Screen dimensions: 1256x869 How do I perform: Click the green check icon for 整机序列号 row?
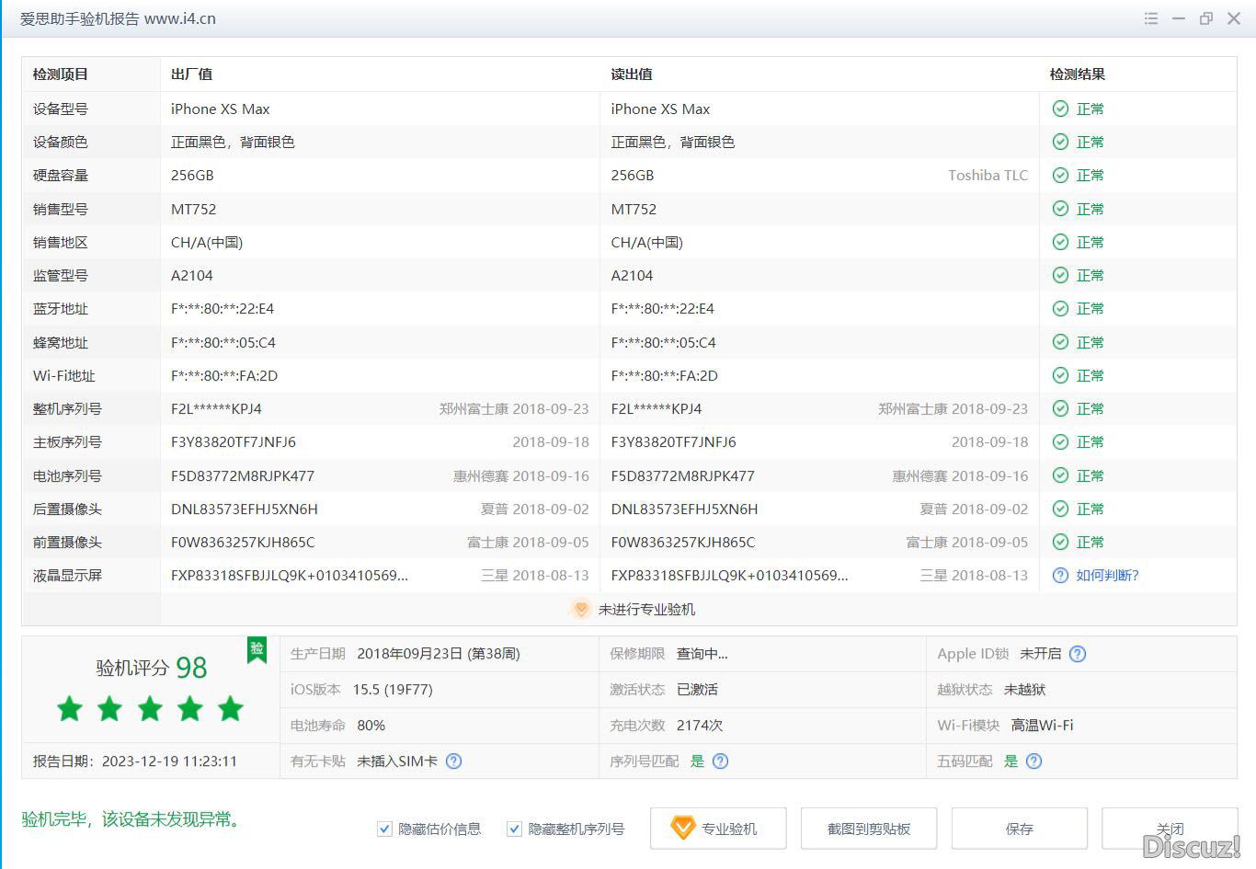coord(1060,408)
